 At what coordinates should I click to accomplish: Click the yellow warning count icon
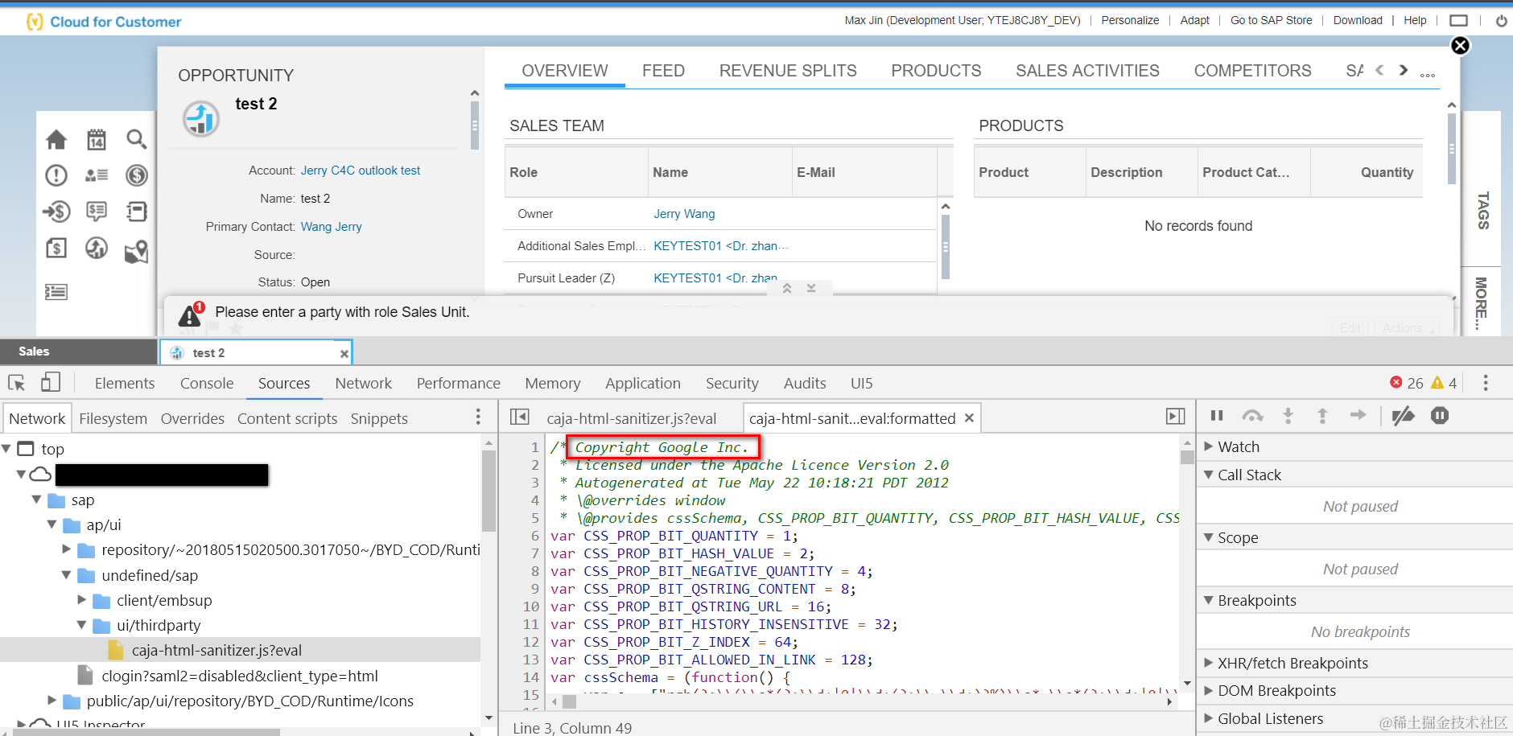point(1437,382)
